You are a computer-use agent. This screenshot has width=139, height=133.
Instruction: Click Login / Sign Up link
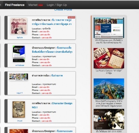57,5
